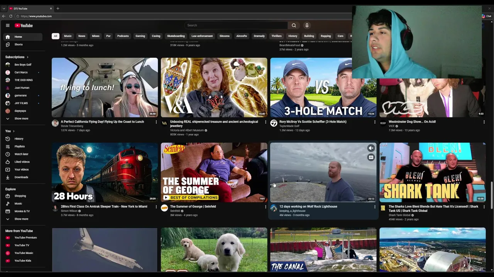Open Liked videos in the sidebar

(23, 162)
